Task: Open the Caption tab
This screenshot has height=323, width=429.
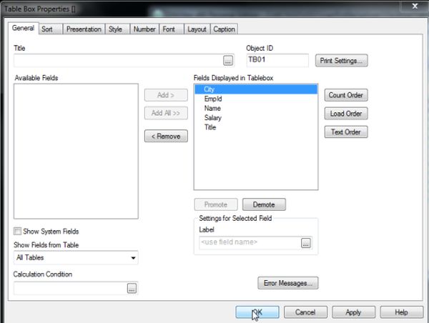Action: pos(224,29)
